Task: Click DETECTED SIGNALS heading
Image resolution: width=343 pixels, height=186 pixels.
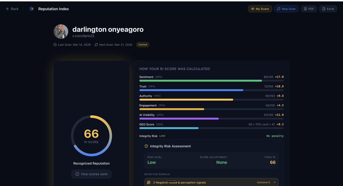Action: [x=157, y=174]
